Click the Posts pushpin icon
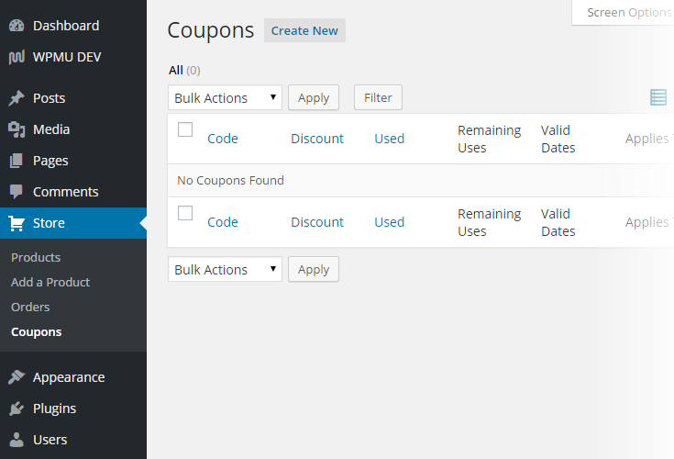 17,98
